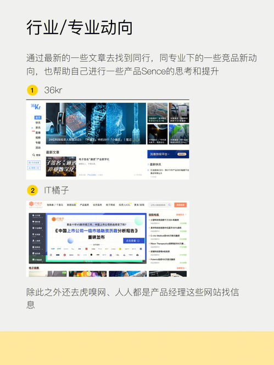Open 更多/发现 nav item
This screenshot has width=274, height=365.
(139, 205)
